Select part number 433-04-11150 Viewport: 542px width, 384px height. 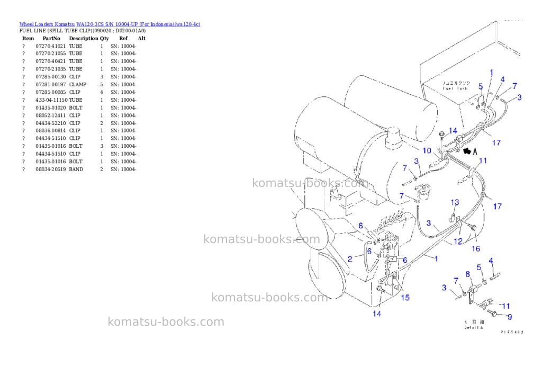click(x=51, y=100)
